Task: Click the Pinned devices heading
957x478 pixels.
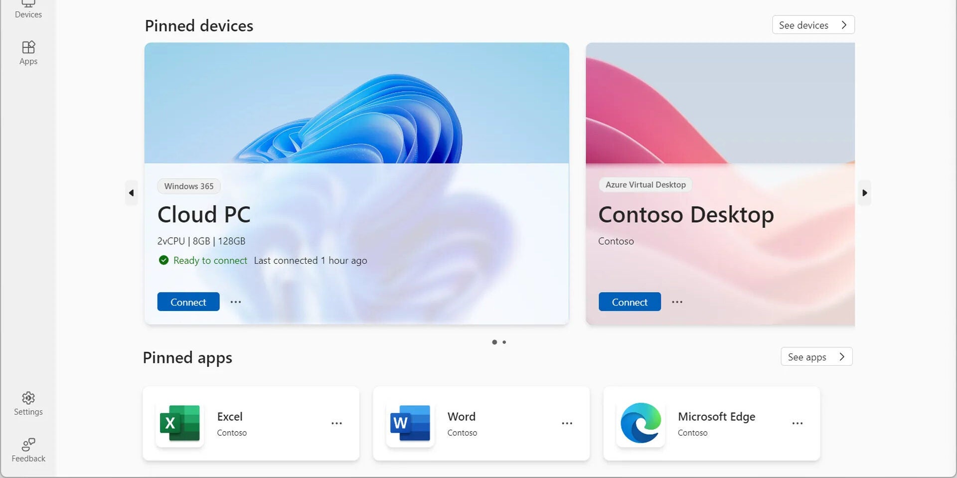Action: tap(199, 25)
